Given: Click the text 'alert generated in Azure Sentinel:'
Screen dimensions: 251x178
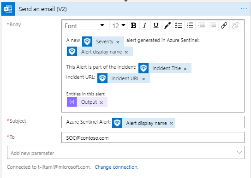Looking at the screenshot, I should point(163,40).
